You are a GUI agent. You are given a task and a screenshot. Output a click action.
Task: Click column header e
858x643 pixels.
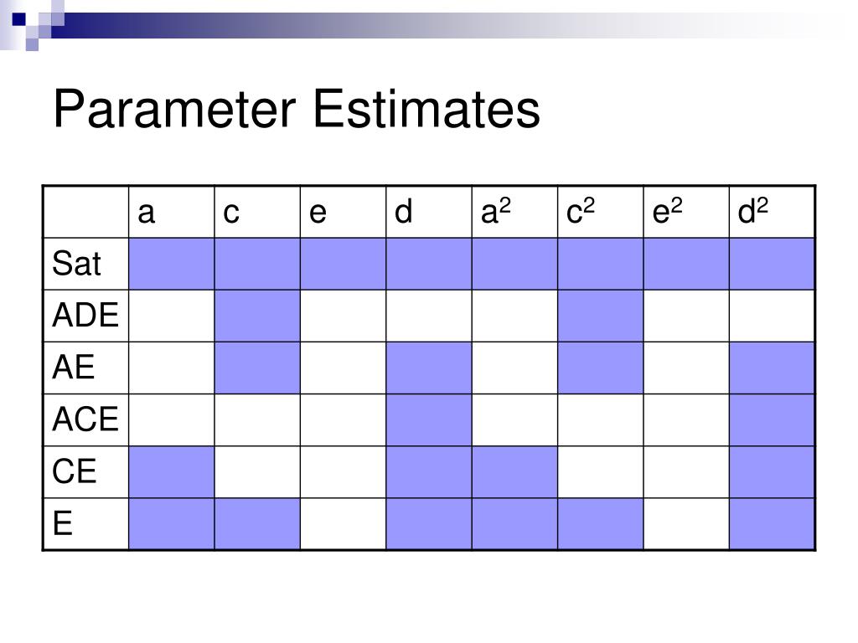point(318,212)
